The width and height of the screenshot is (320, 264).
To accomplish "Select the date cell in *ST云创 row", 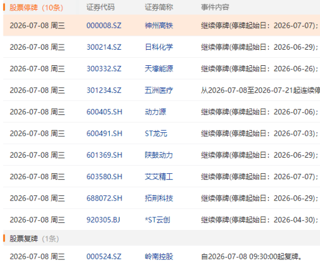I will [38, 220].
